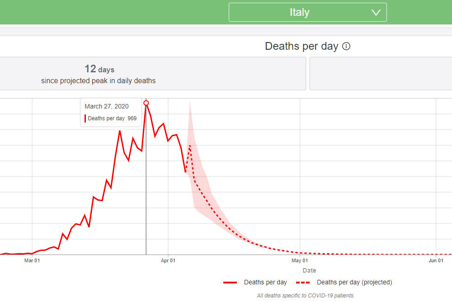Viewport: 452px width, 302px height.
Task: Click the peak data point marker circle
Action: (x=146, y=103)
